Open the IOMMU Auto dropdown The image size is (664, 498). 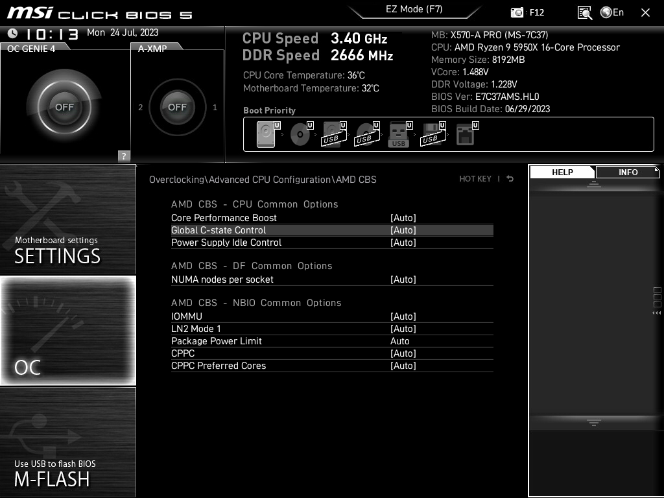tap(403, 316)
